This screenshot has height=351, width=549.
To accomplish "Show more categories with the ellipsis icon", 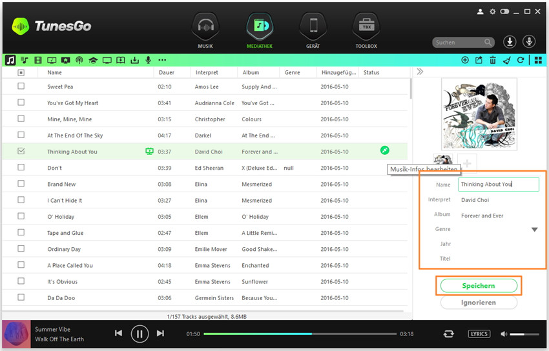I will 162,60.
